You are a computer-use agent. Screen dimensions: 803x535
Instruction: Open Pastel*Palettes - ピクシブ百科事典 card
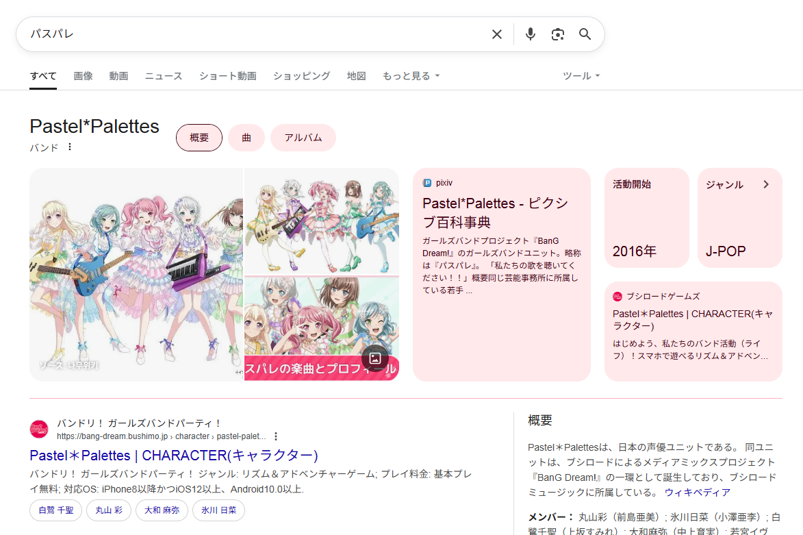coord(502,275)
